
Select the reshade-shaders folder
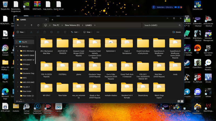tap(111, 90)
